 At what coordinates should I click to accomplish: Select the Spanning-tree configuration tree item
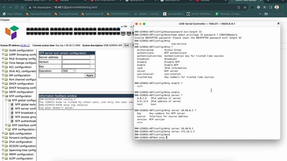[22, 150]
